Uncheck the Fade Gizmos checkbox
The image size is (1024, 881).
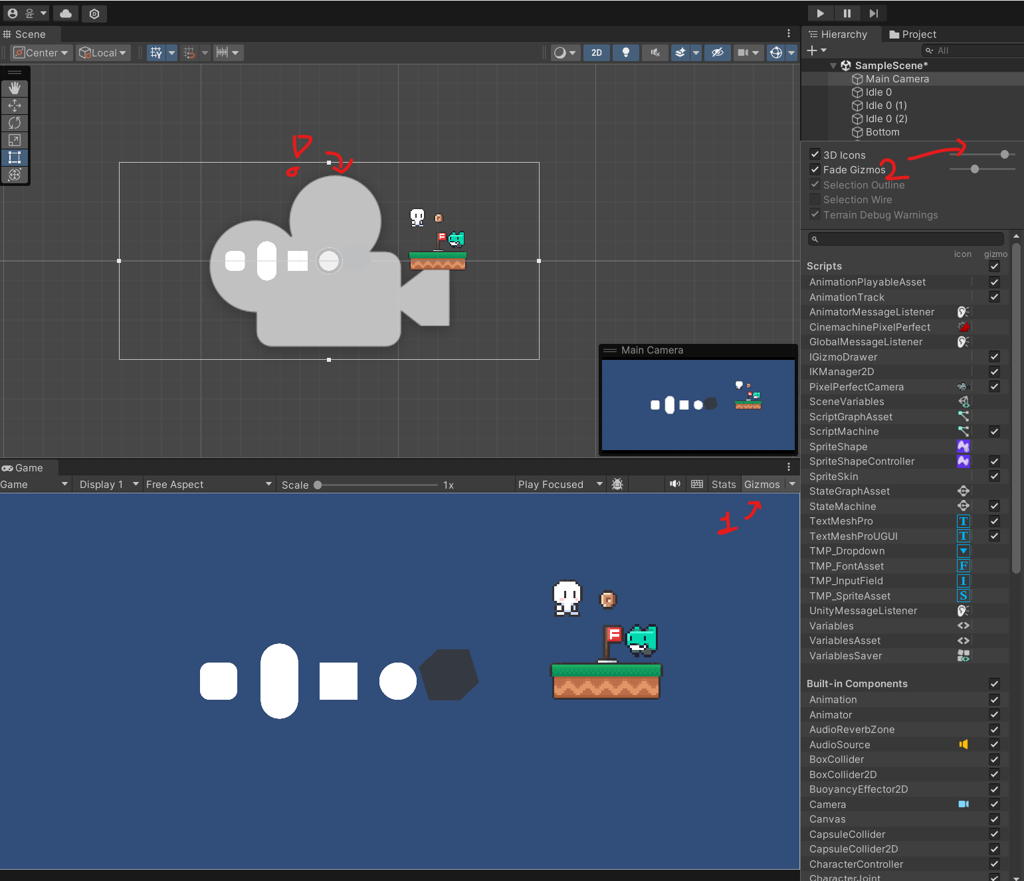(x=815, y=169)
